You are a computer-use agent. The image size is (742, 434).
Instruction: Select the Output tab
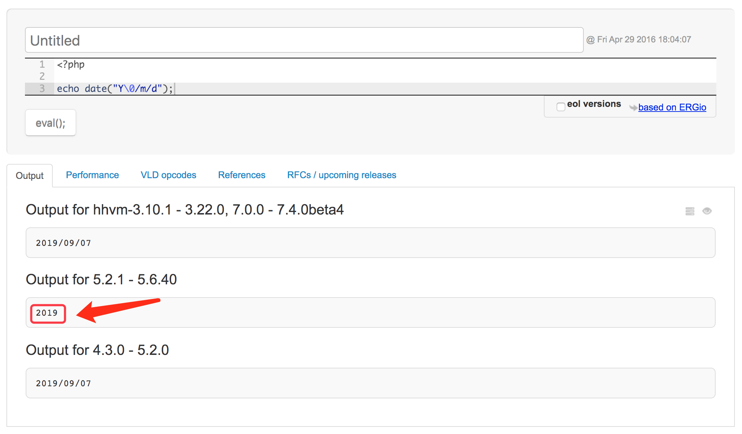coord(30,176)
